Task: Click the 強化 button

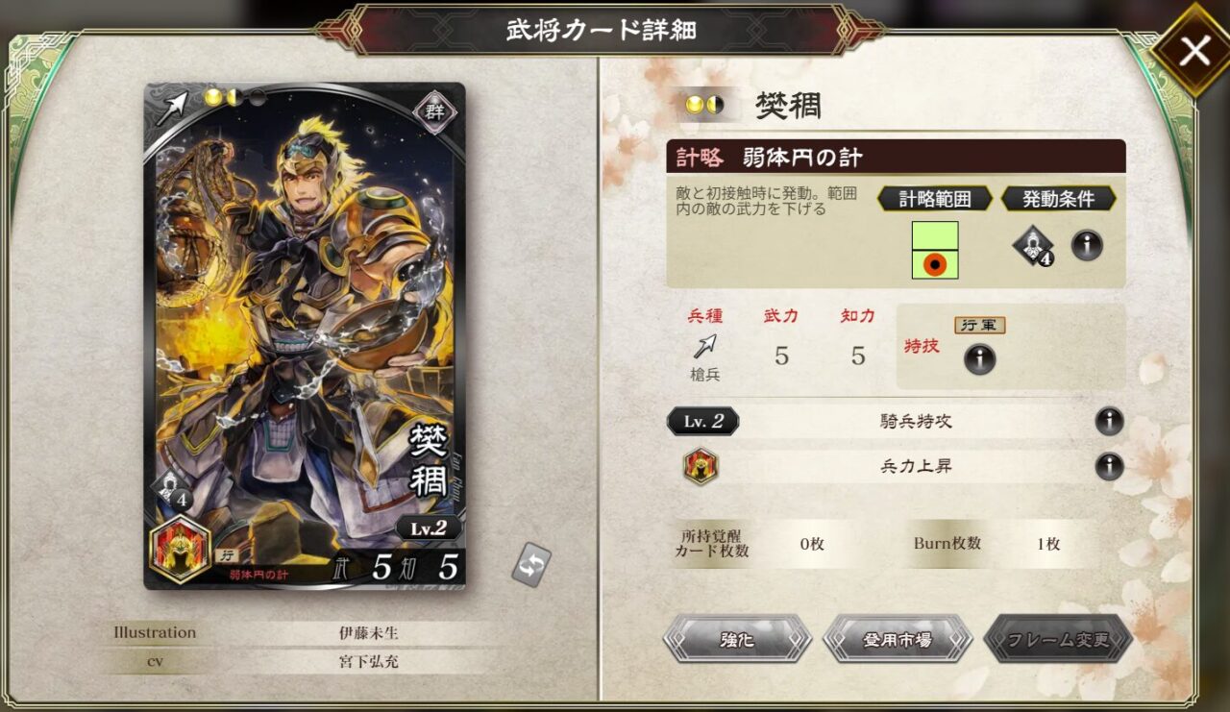Action: click(x=737, y=639)
